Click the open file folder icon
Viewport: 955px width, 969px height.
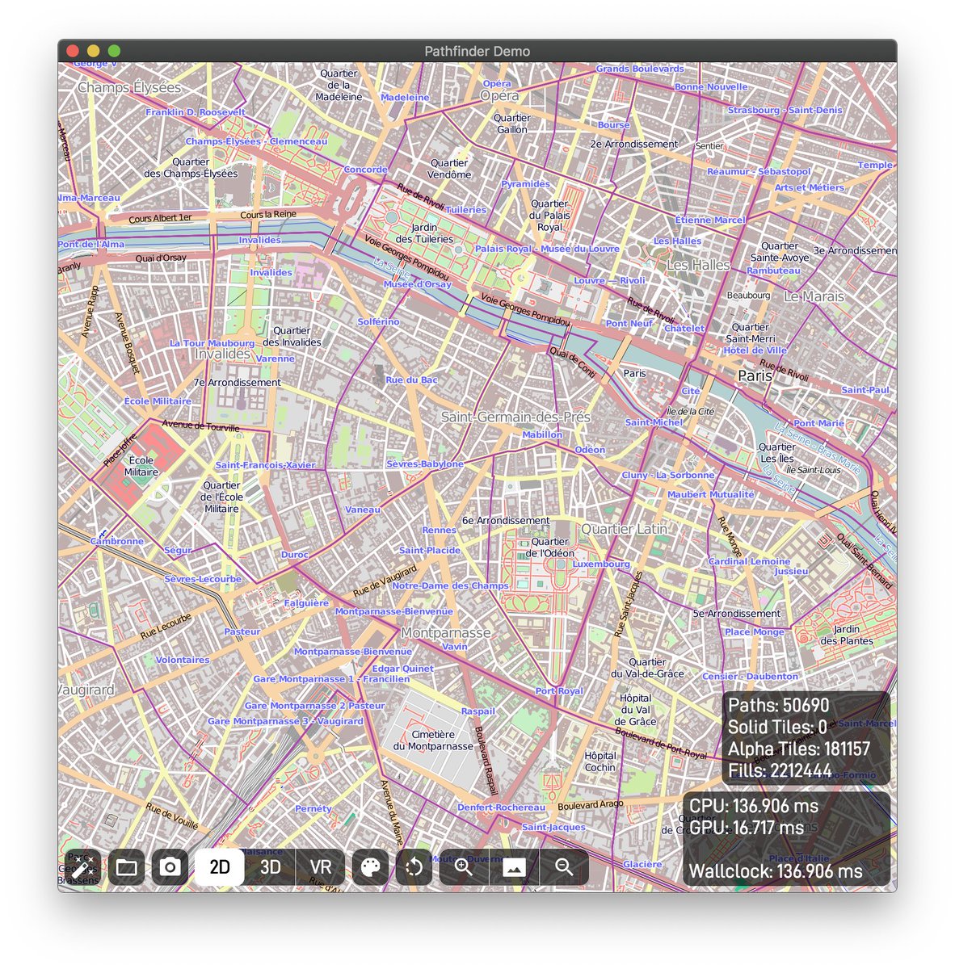pos(126,867)
